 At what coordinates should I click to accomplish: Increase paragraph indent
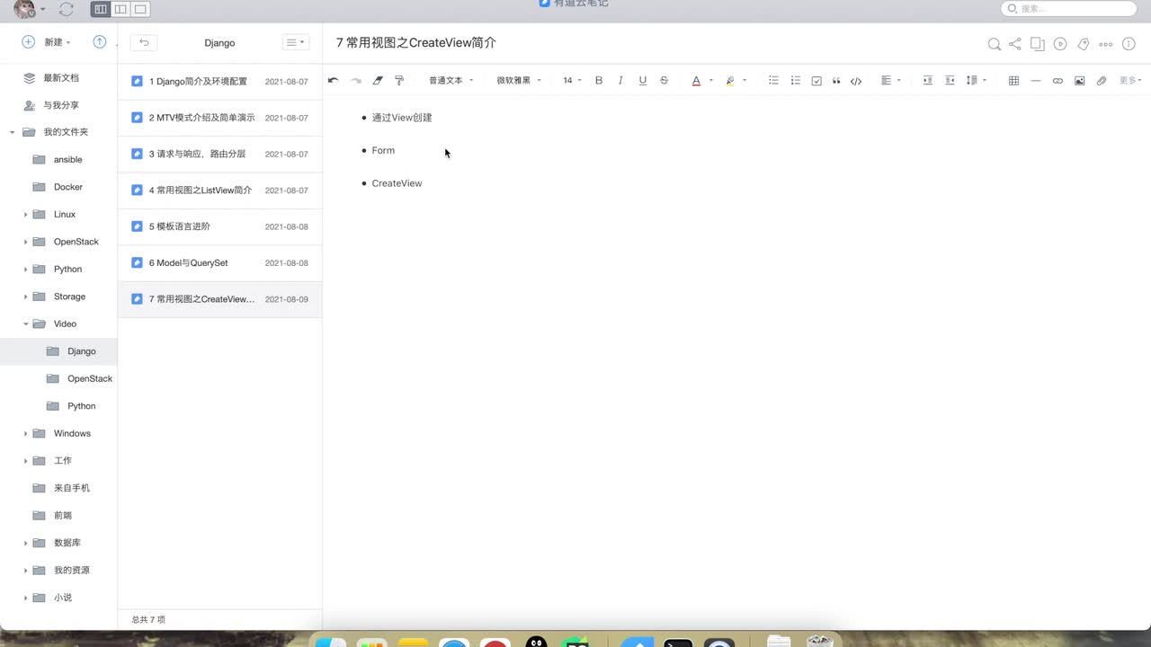928,80
